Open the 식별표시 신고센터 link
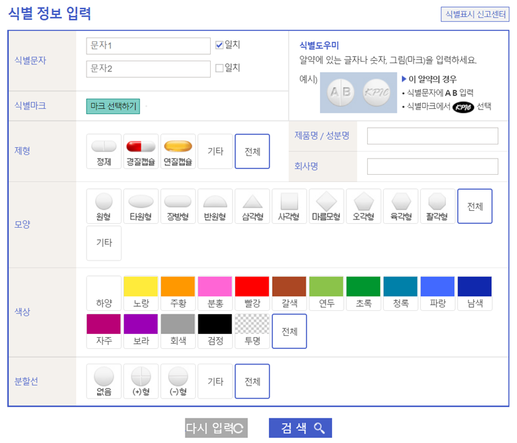This screenshot has width=517, height=443. [475, 14]
